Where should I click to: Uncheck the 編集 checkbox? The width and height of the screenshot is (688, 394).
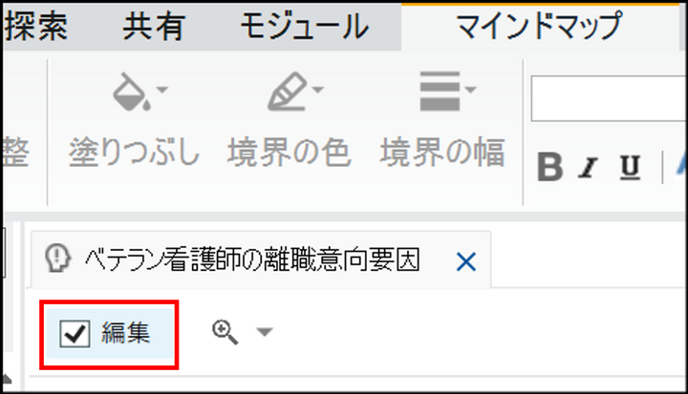[x=75, y=334]
